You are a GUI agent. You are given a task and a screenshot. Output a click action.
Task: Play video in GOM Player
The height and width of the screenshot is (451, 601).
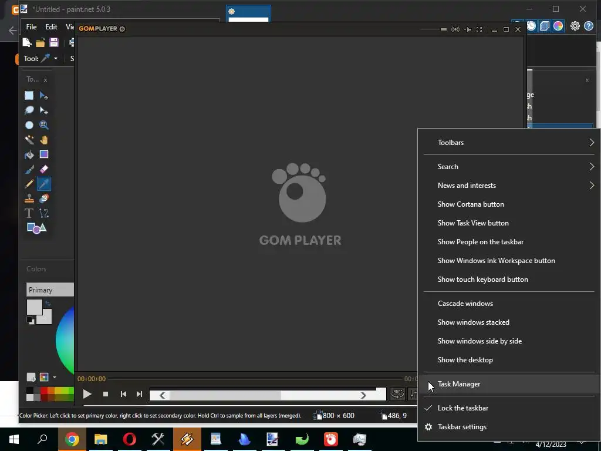(x=87, y=394)
